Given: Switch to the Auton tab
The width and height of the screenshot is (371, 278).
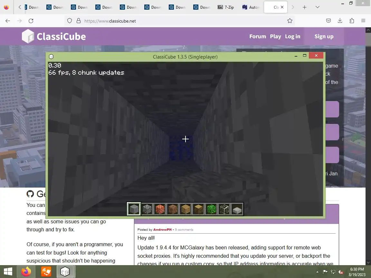Looking at the screenshot, I should 251,7.
